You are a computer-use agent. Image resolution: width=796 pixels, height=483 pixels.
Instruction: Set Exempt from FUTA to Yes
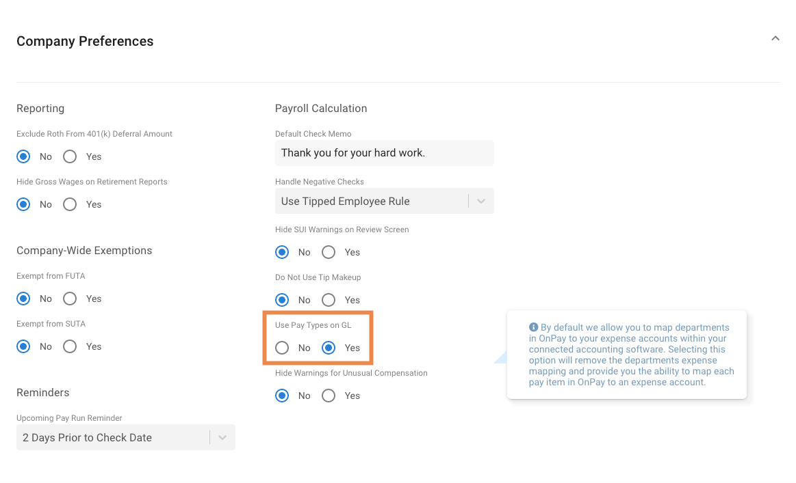point(70,299)
